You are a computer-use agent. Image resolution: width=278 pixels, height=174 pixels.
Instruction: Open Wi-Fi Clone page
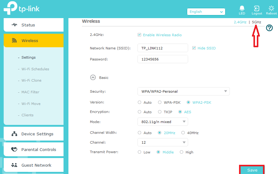click(x=31, y=80)
